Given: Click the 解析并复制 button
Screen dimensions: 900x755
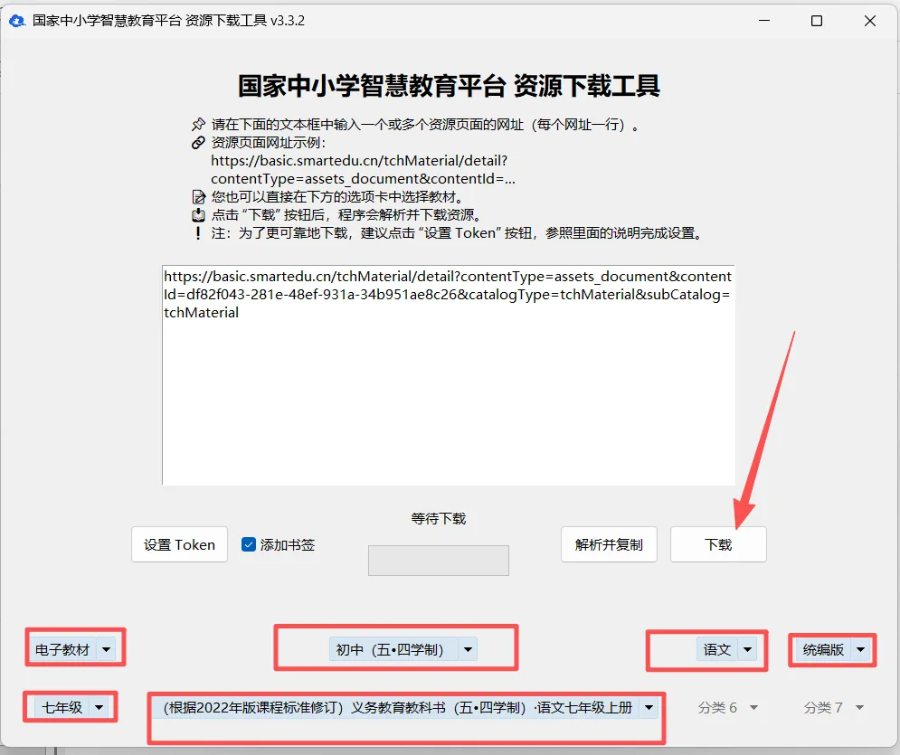Looking at the screenshot, I should coord(609,544).
